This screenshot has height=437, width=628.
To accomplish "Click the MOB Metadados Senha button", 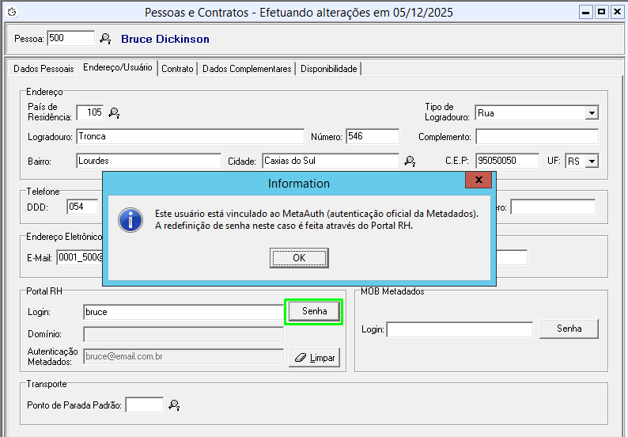I will (x=569, y=329).
